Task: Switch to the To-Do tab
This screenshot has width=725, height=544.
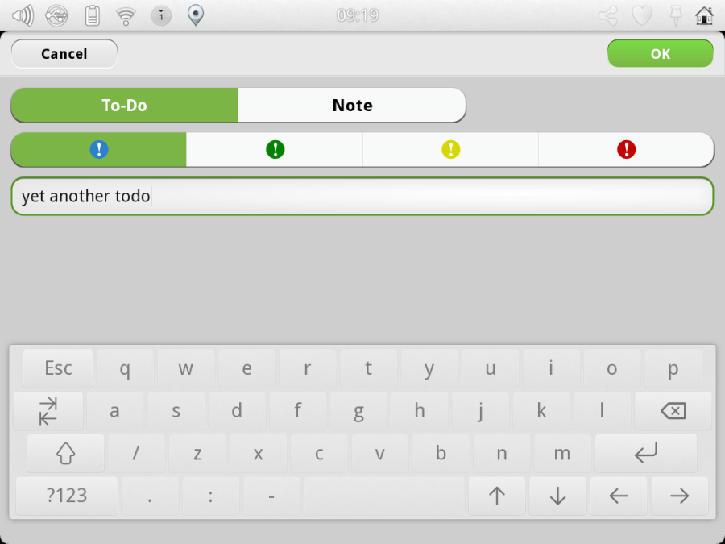Action: pos(124,105)
